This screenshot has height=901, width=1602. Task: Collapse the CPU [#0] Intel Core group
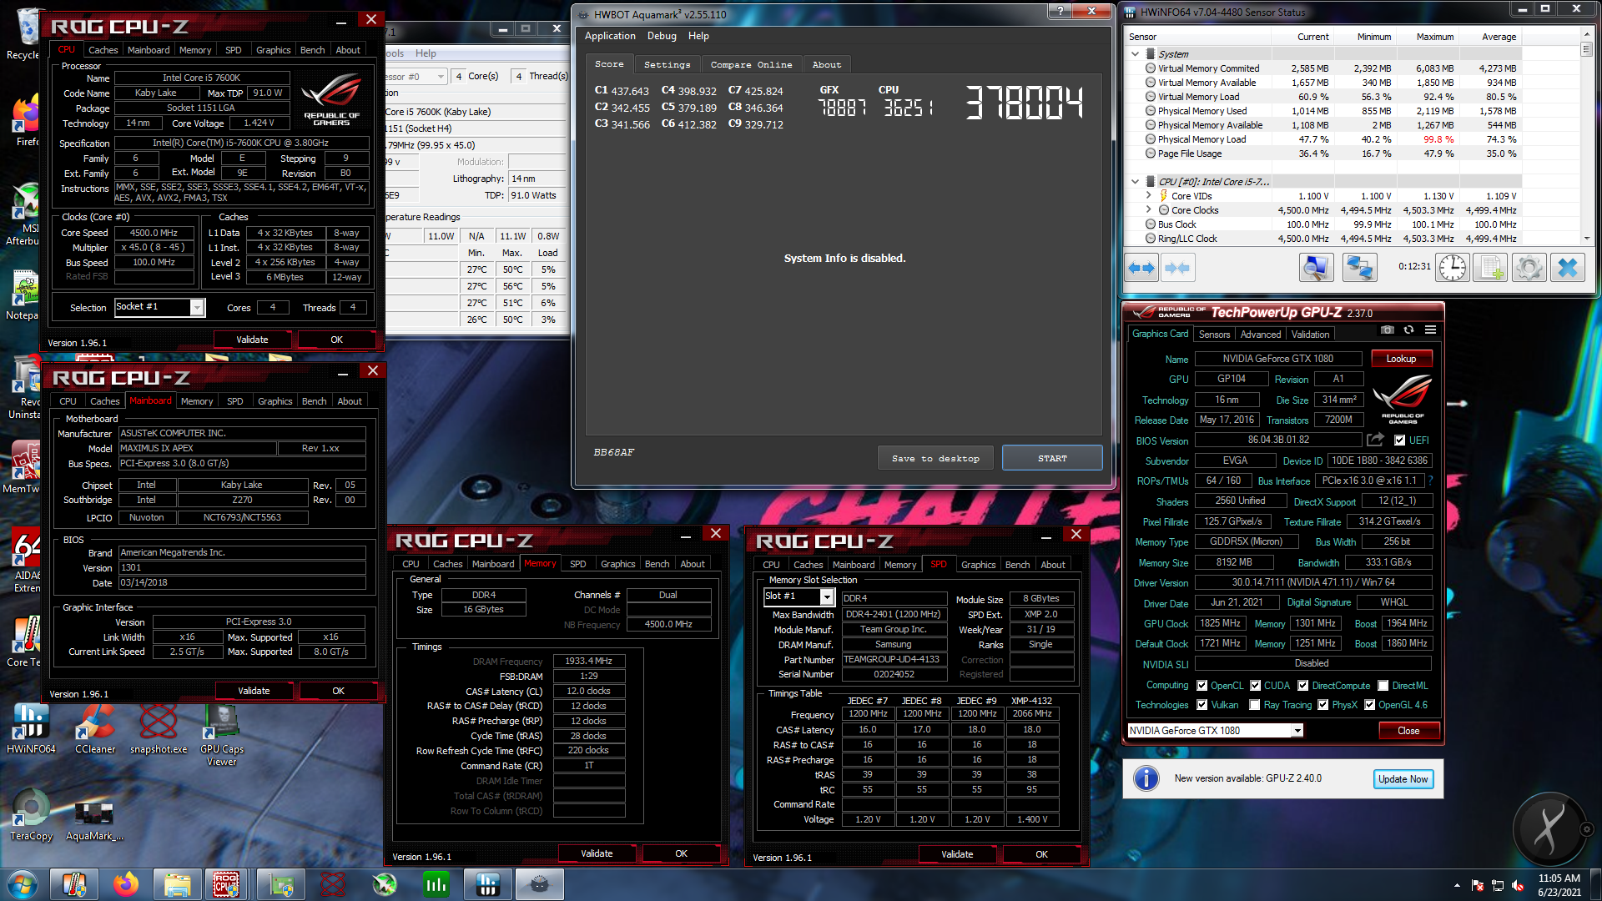coord(1135,182)
